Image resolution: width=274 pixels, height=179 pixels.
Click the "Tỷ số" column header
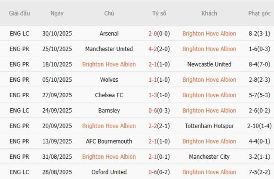click(x=159, y=13)
